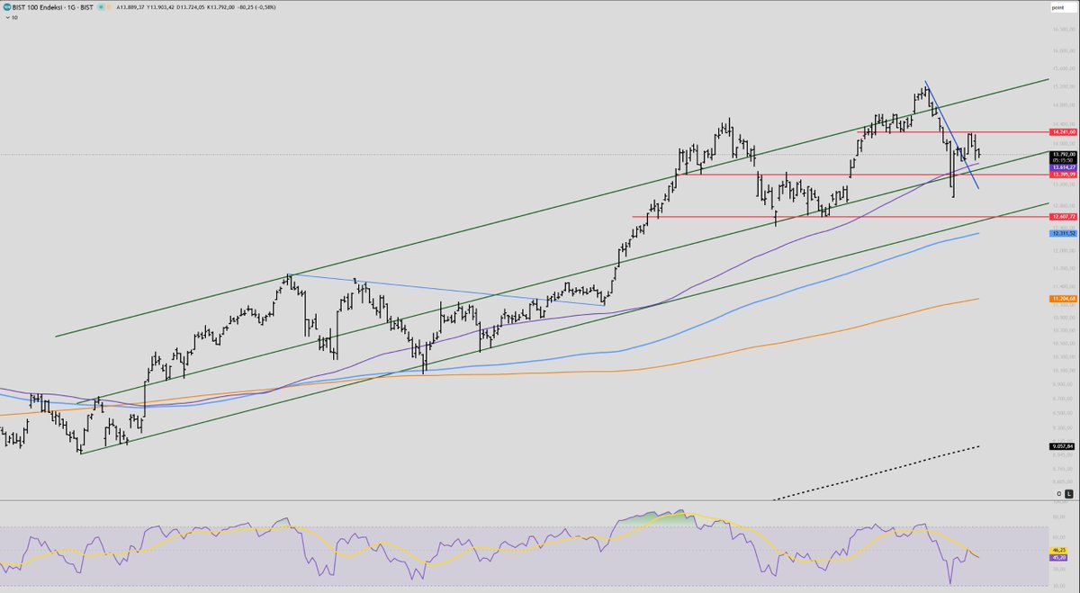Open the point currency unit selector
This screenshot has height=593, width=1080.
click(x=1063, y=7)
